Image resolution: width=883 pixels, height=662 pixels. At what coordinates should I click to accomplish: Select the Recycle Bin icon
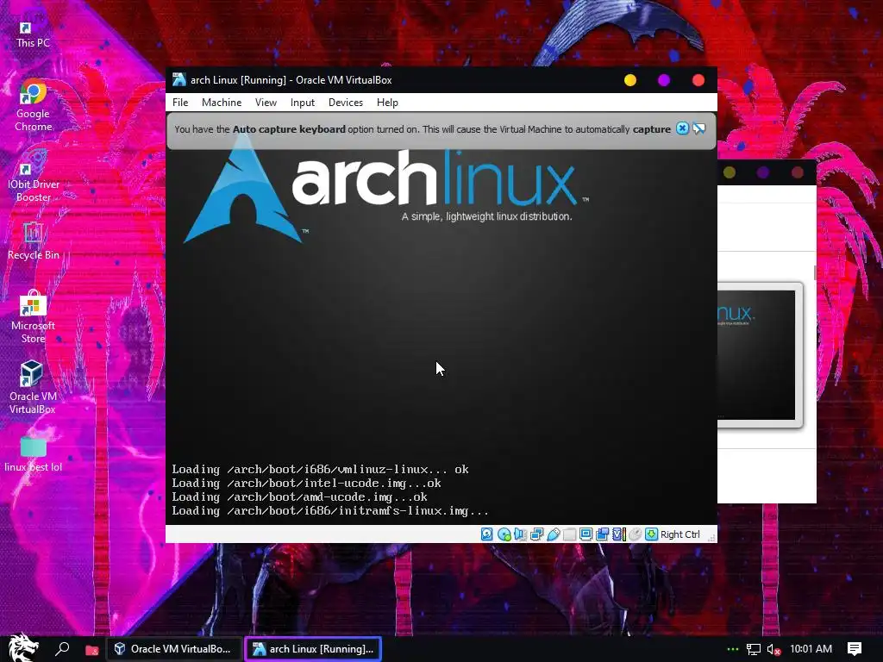point(33,241)
